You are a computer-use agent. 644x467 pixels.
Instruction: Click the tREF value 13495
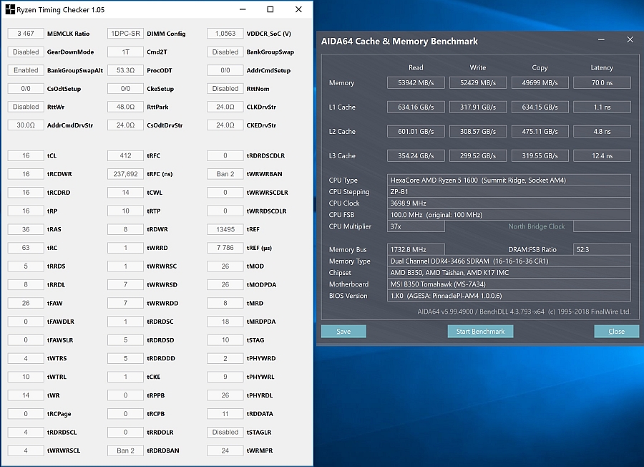(225, 229)
